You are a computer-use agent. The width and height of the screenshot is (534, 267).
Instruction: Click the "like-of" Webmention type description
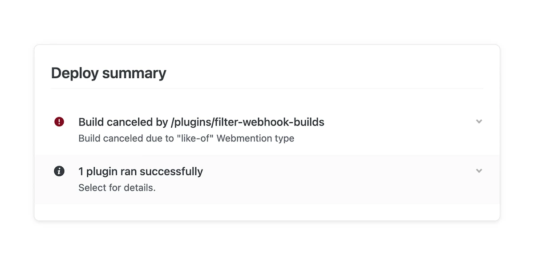(x=186, y=138)
